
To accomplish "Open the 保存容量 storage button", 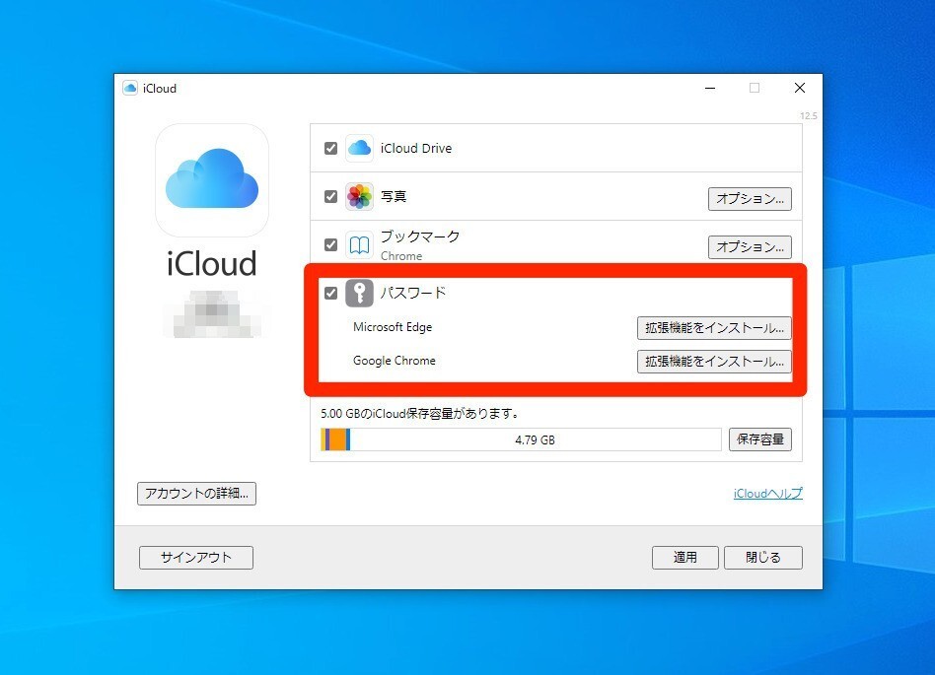I will tap(759, 439).
